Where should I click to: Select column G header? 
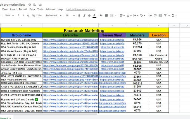pyautogui.click(x=174, y=25)
